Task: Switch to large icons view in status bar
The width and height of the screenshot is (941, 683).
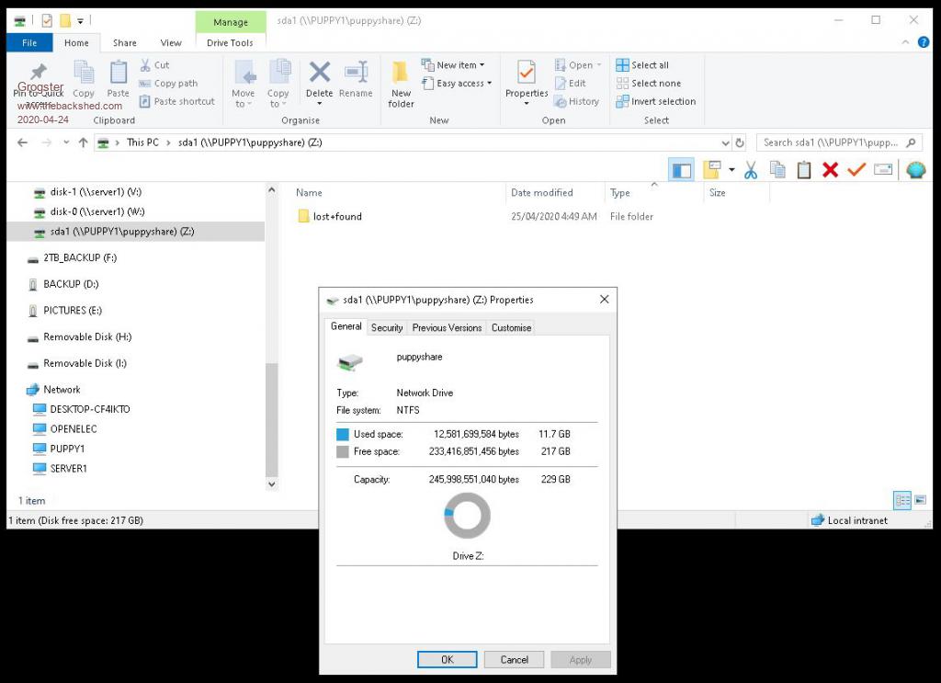Action: click(920, 500)
